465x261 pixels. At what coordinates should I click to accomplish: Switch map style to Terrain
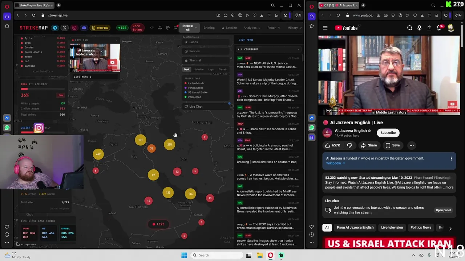223,70
